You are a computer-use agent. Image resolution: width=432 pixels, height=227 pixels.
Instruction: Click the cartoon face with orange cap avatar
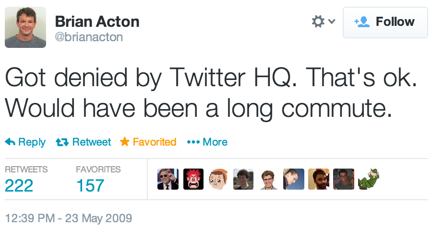point(218,179)
